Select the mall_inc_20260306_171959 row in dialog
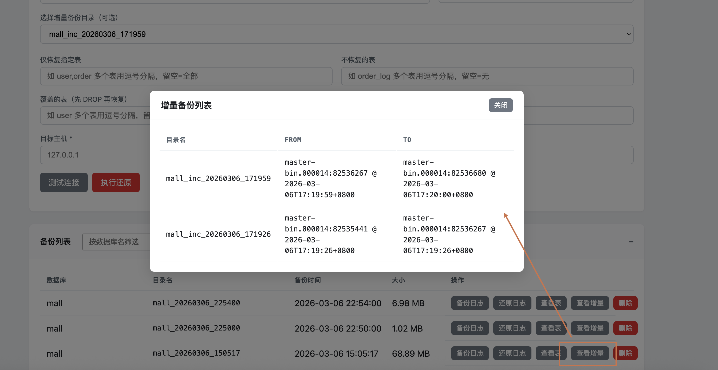Viewport: 718px width, 370px height. tap(218, 178)
